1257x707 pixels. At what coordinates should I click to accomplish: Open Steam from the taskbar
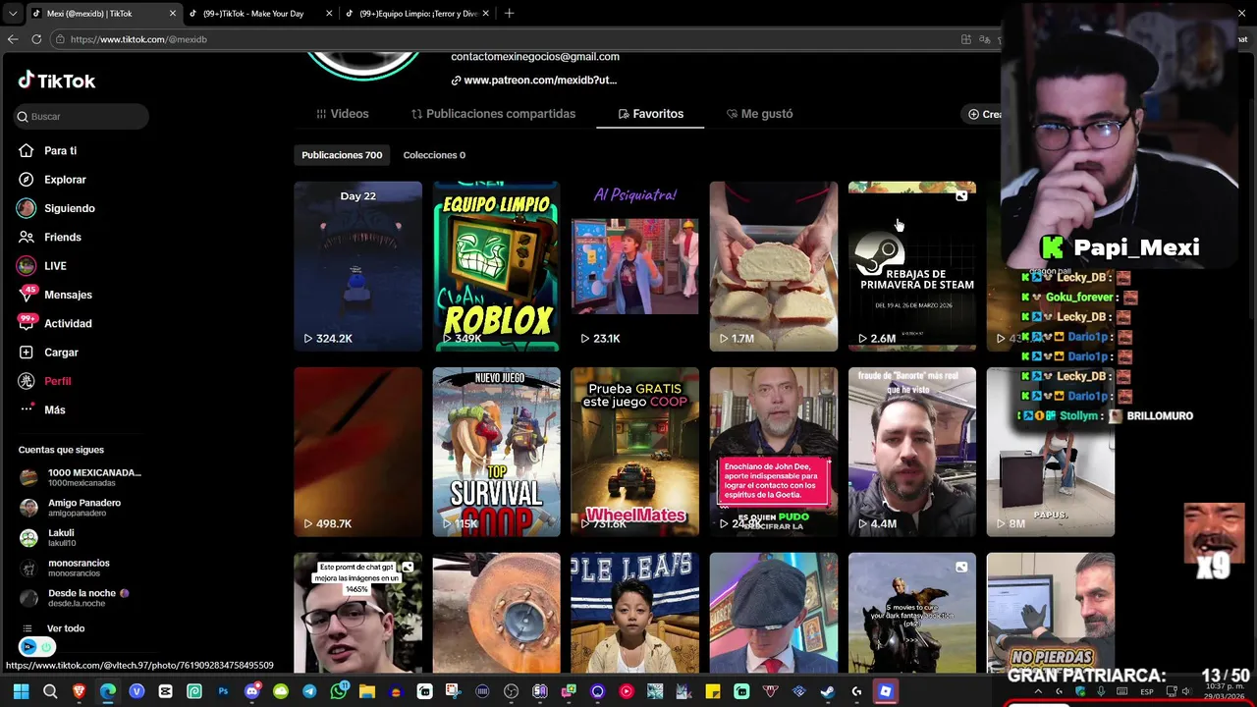click(x=828, y=691)
